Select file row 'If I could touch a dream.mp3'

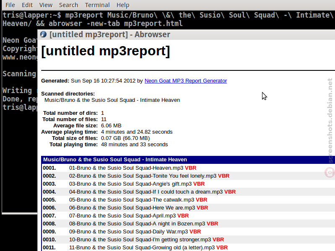point(188,192)
